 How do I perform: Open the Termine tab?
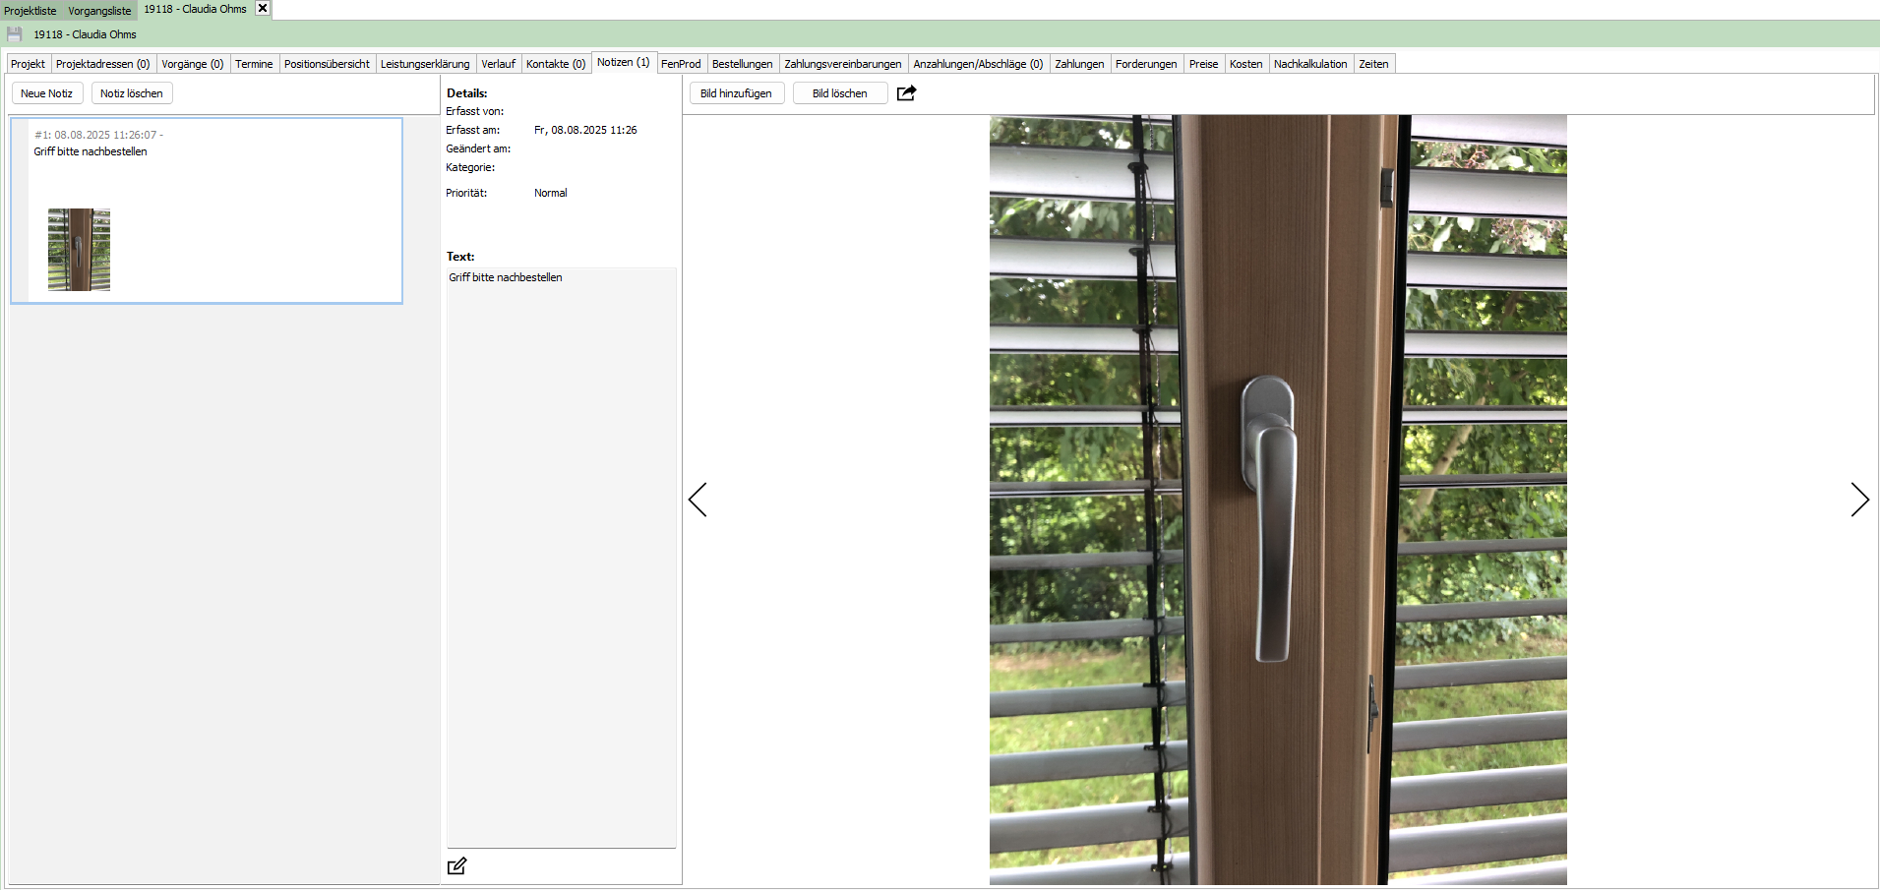[254, 64]
